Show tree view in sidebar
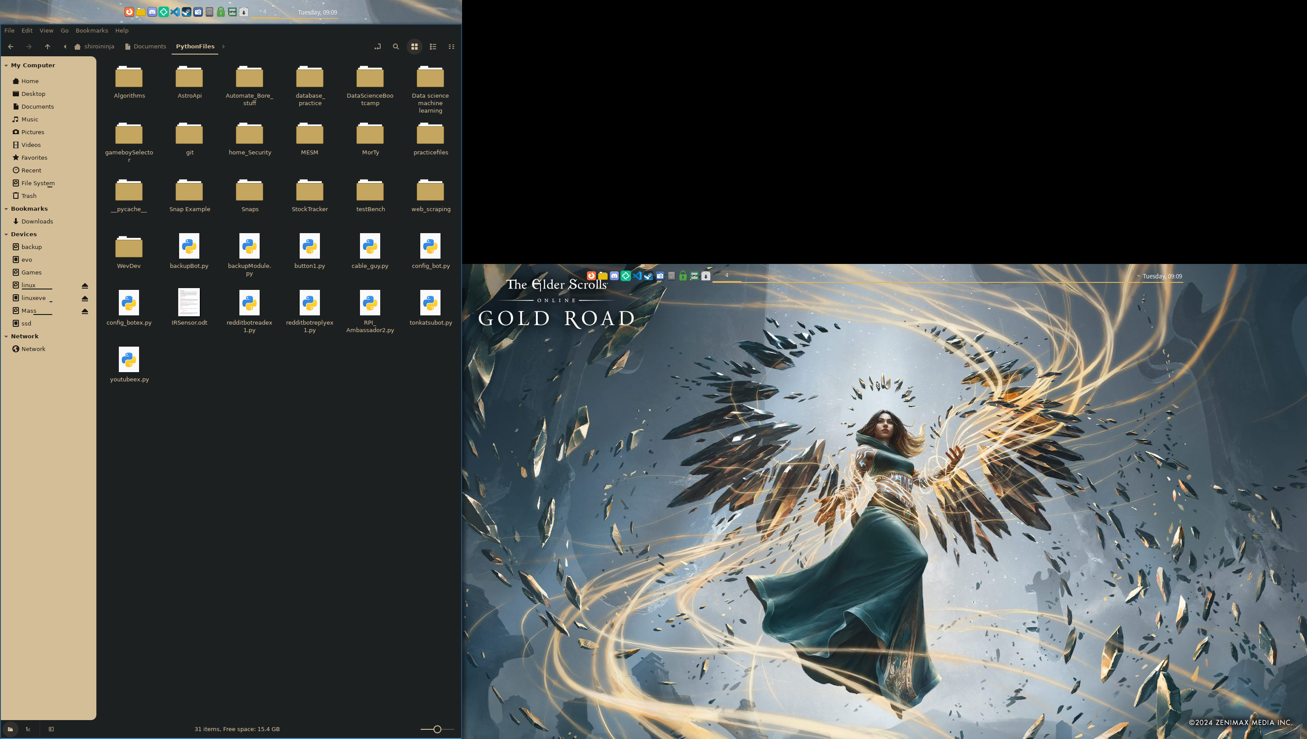The image size is (1307, 739). click(x=29, y=729)
